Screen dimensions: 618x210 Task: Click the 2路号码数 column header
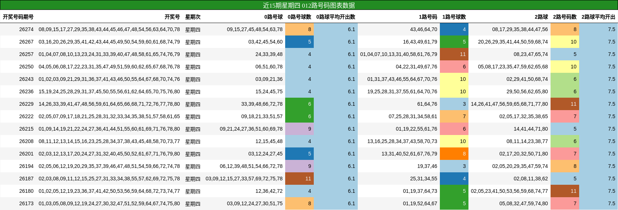(565, 17)
